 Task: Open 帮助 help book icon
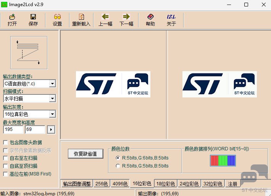pyautogui.click(x=150, y=20)
